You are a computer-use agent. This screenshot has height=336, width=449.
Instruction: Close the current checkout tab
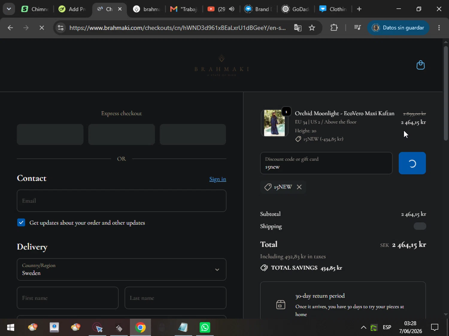pyautogui.click(x=120, y=9)
